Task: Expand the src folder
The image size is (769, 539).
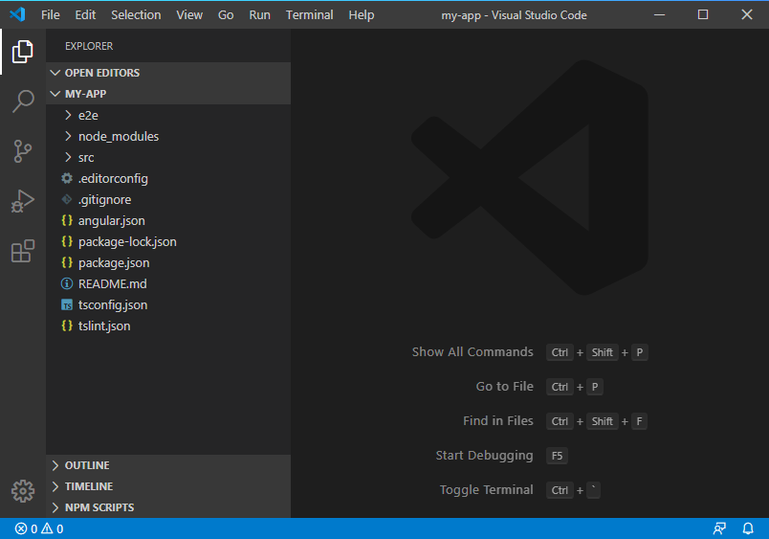Action: click(x=168, y=157)
